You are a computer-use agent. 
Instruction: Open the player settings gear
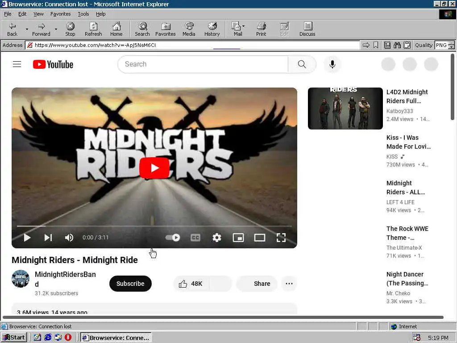pyautogui.click(x=217, y=238)
